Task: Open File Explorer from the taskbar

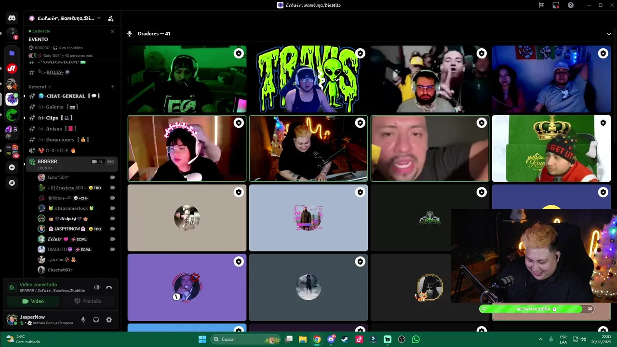Action: 303,339
